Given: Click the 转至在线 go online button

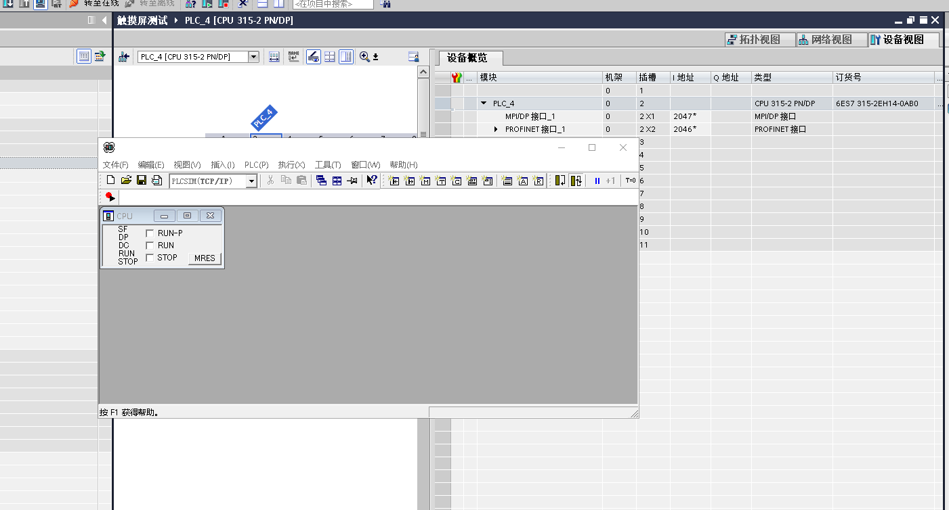Looking at the screenshot, I should point(95,3).
